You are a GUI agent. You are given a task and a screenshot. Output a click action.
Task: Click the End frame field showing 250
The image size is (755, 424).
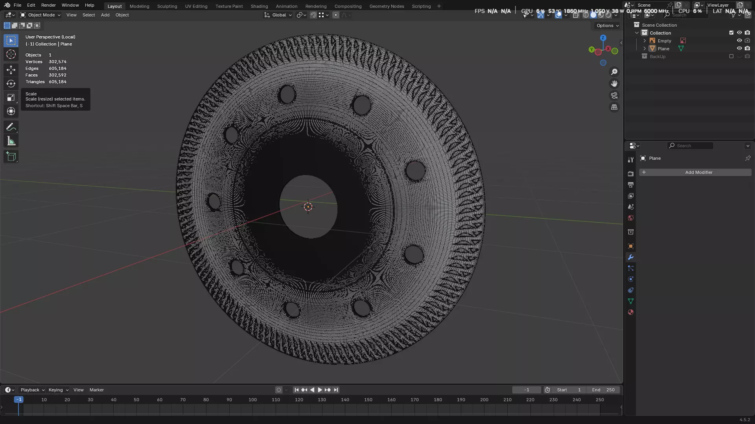point(603,390)
